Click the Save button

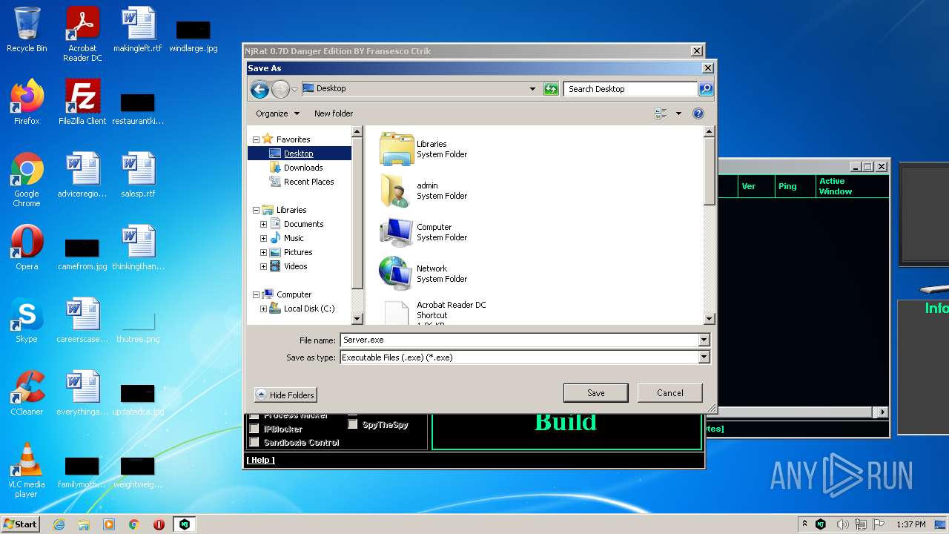click(x=595, y=393)
